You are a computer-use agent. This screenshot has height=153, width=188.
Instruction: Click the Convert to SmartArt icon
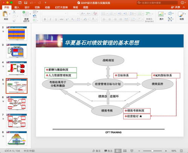pos(148,14)
